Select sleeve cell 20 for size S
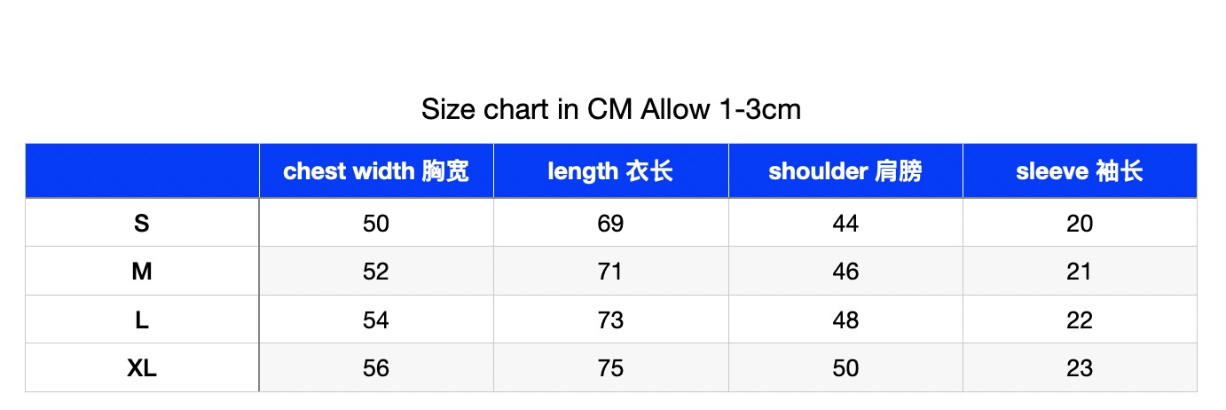 (x=1080, y=223)
